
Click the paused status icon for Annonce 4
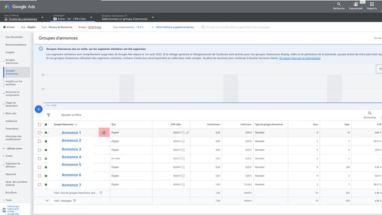point(46,159)
